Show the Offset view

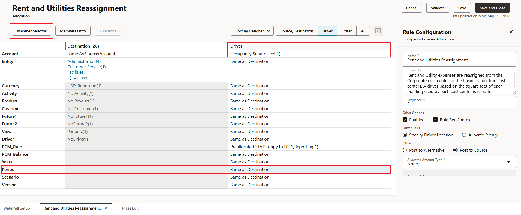coord(347,31)
